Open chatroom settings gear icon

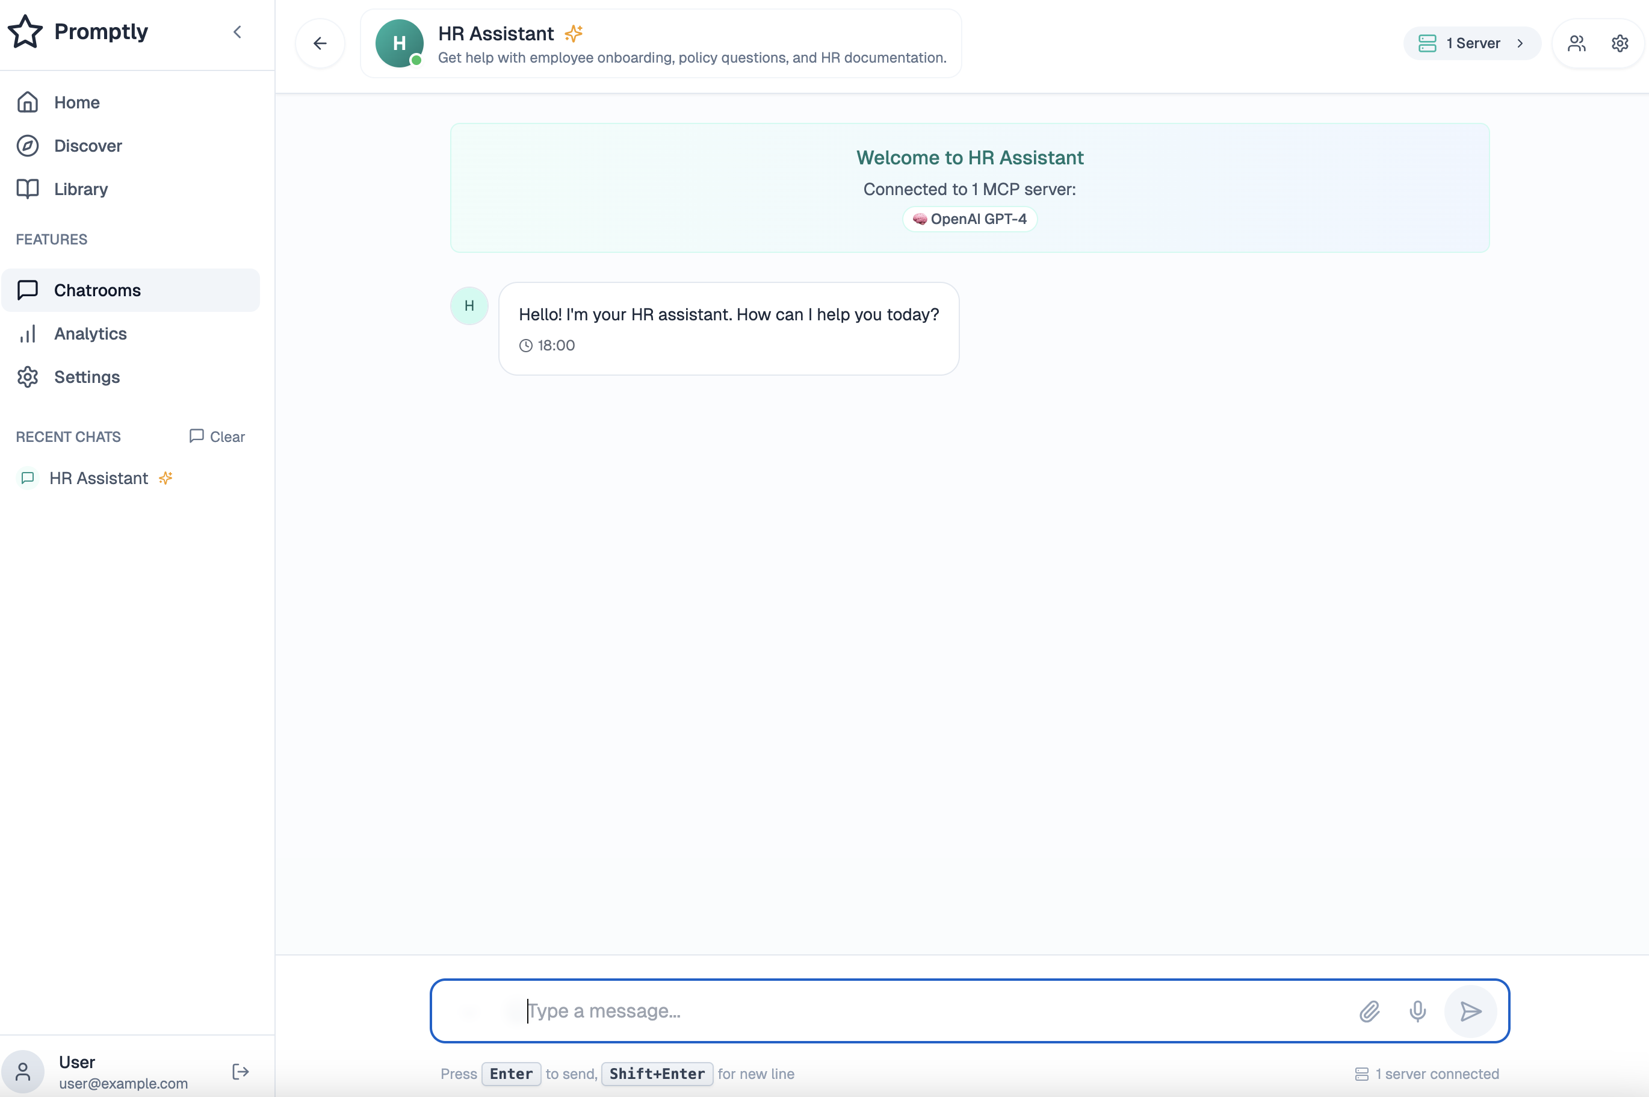point(1619,43)
